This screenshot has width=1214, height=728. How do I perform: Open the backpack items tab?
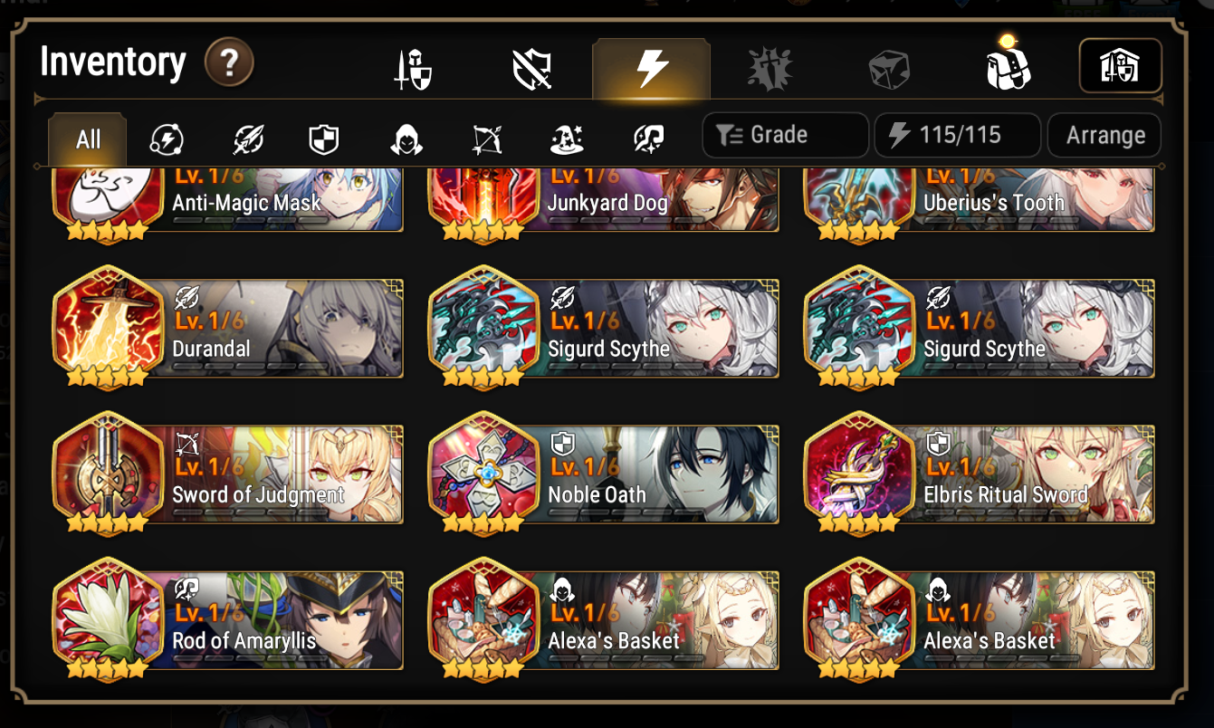(x=1008, y=66)
